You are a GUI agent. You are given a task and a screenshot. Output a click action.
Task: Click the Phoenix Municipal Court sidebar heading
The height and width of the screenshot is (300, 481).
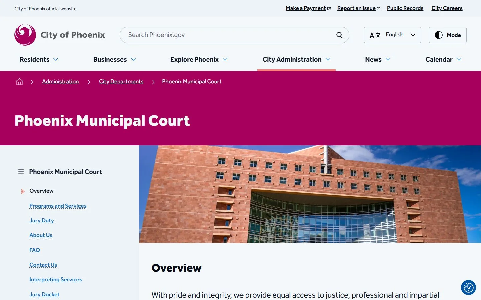pyautogui.click(x=65, y=172)
